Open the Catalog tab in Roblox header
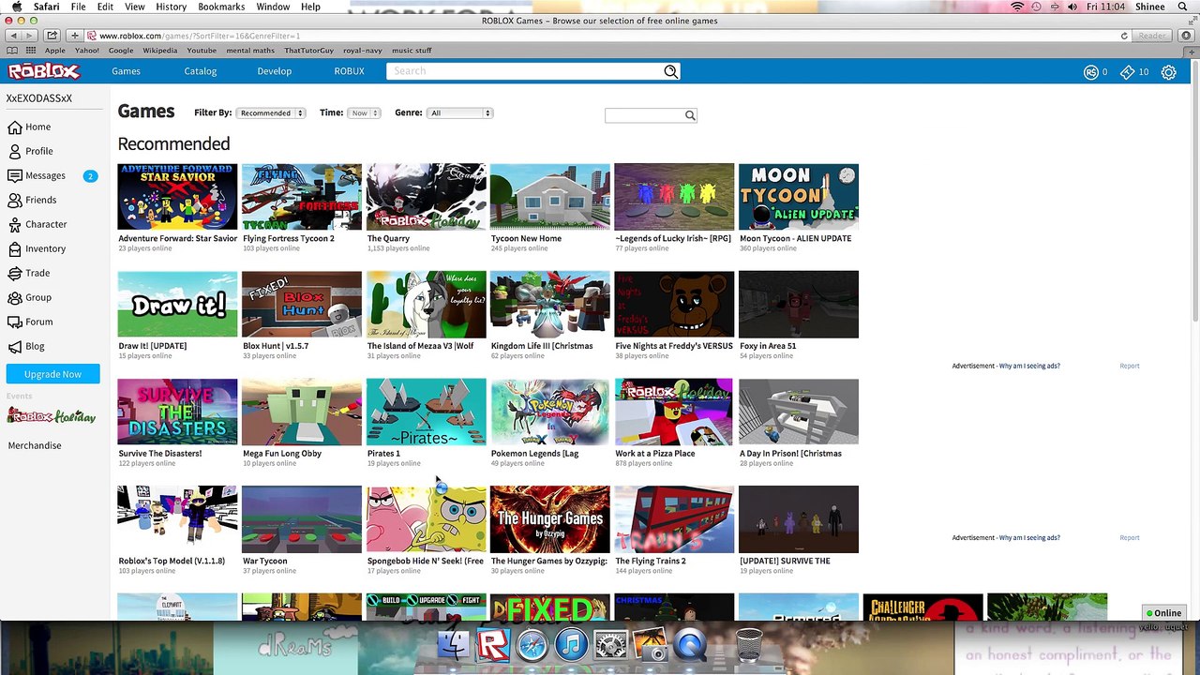1200x675 pixels. [200, 71]
